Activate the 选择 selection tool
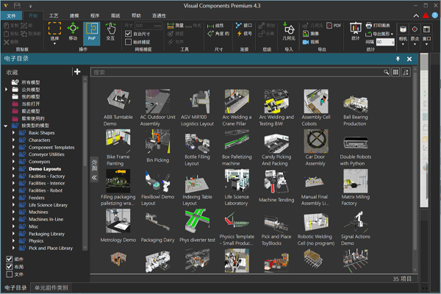 54,32
